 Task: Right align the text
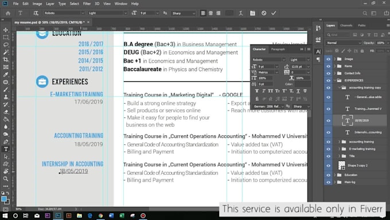[218, 13]
